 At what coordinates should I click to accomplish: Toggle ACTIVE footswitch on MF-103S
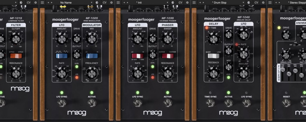pos(168,103)
